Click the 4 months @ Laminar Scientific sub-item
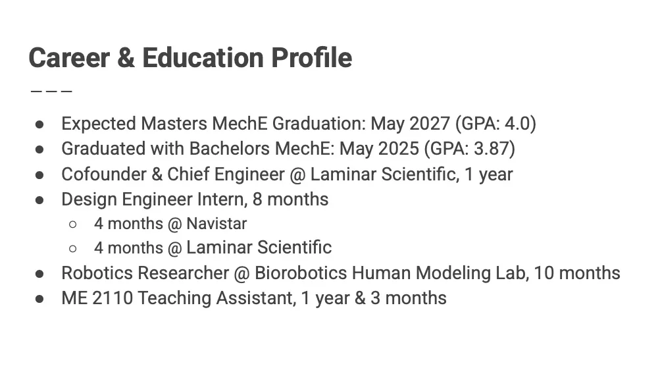The image size is (658, 370). (x=212, y=248)
